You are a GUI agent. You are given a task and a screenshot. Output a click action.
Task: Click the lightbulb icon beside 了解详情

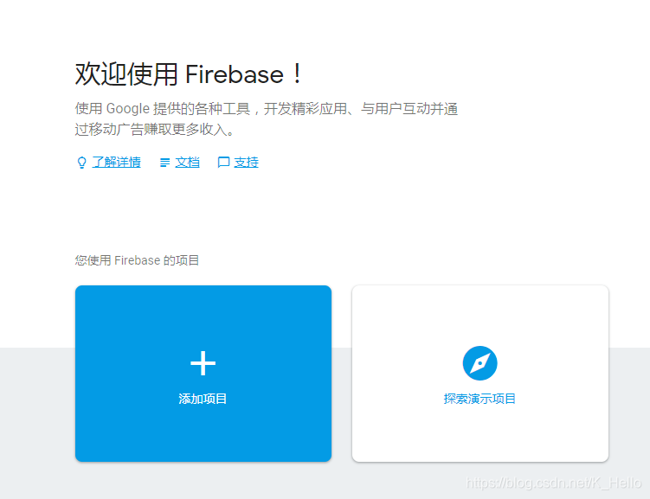click(x=81, y=163)
